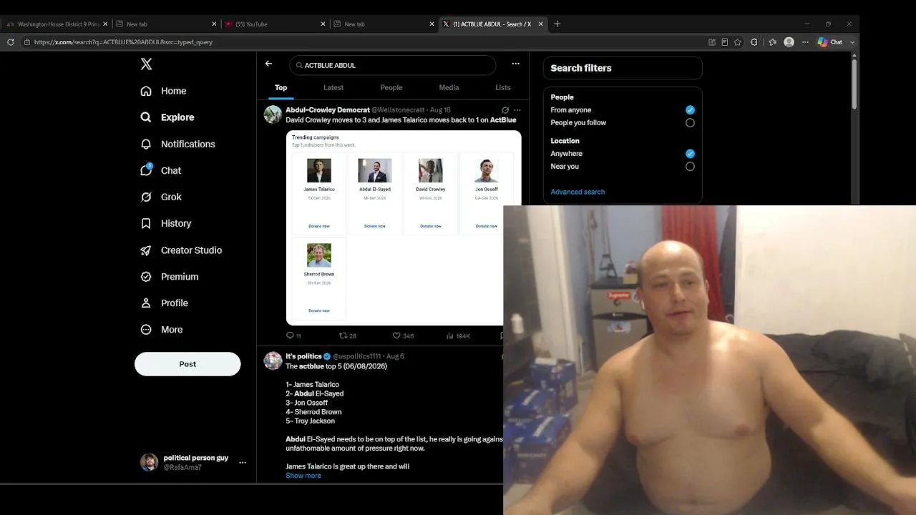Open the Grok icon in the sidebar
Viewport: 916px width, 515px height.
tap(146, 197)
